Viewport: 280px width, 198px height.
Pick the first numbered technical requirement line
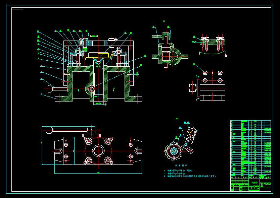178,171
